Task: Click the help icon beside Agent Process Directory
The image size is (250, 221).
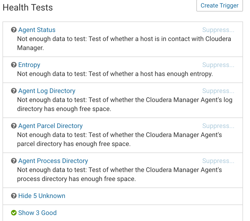Action: [14, 161]
